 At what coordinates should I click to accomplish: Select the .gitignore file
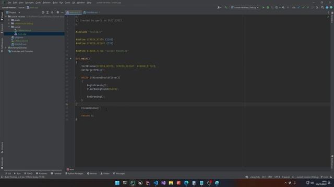(x=17, y=37)
